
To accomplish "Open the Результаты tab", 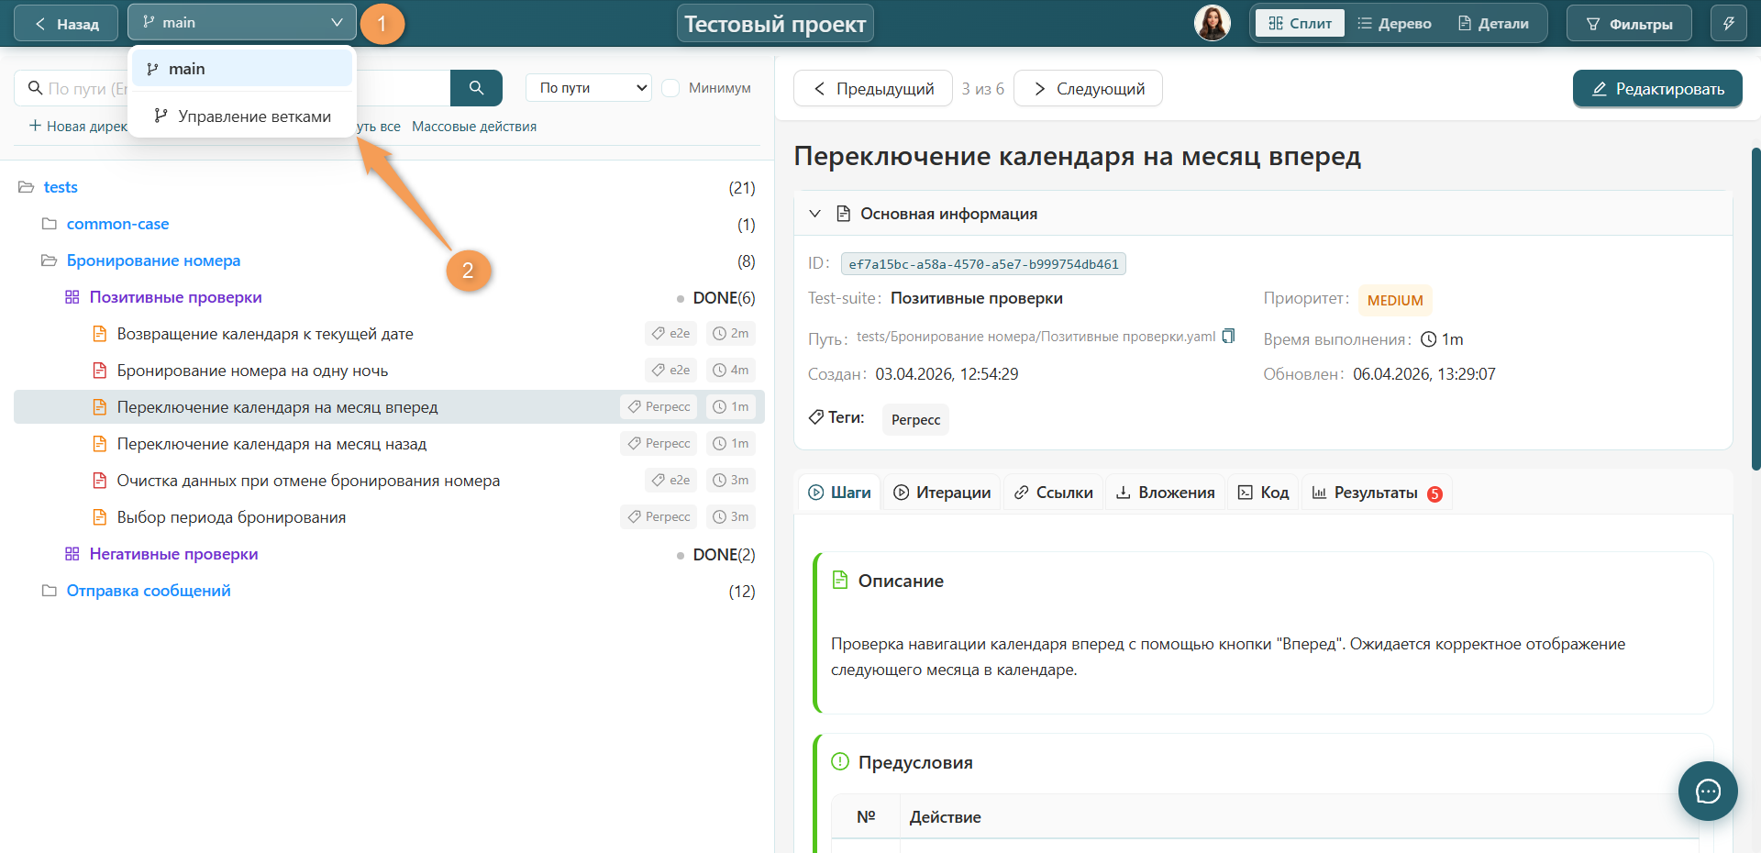I will tap(1377, 493).
